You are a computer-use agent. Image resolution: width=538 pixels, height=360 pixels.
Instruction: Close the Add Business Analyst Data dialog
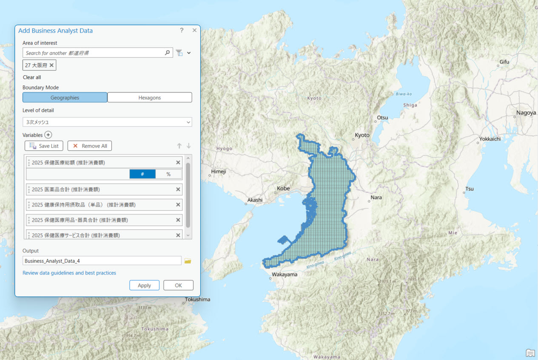pos(194,30)
